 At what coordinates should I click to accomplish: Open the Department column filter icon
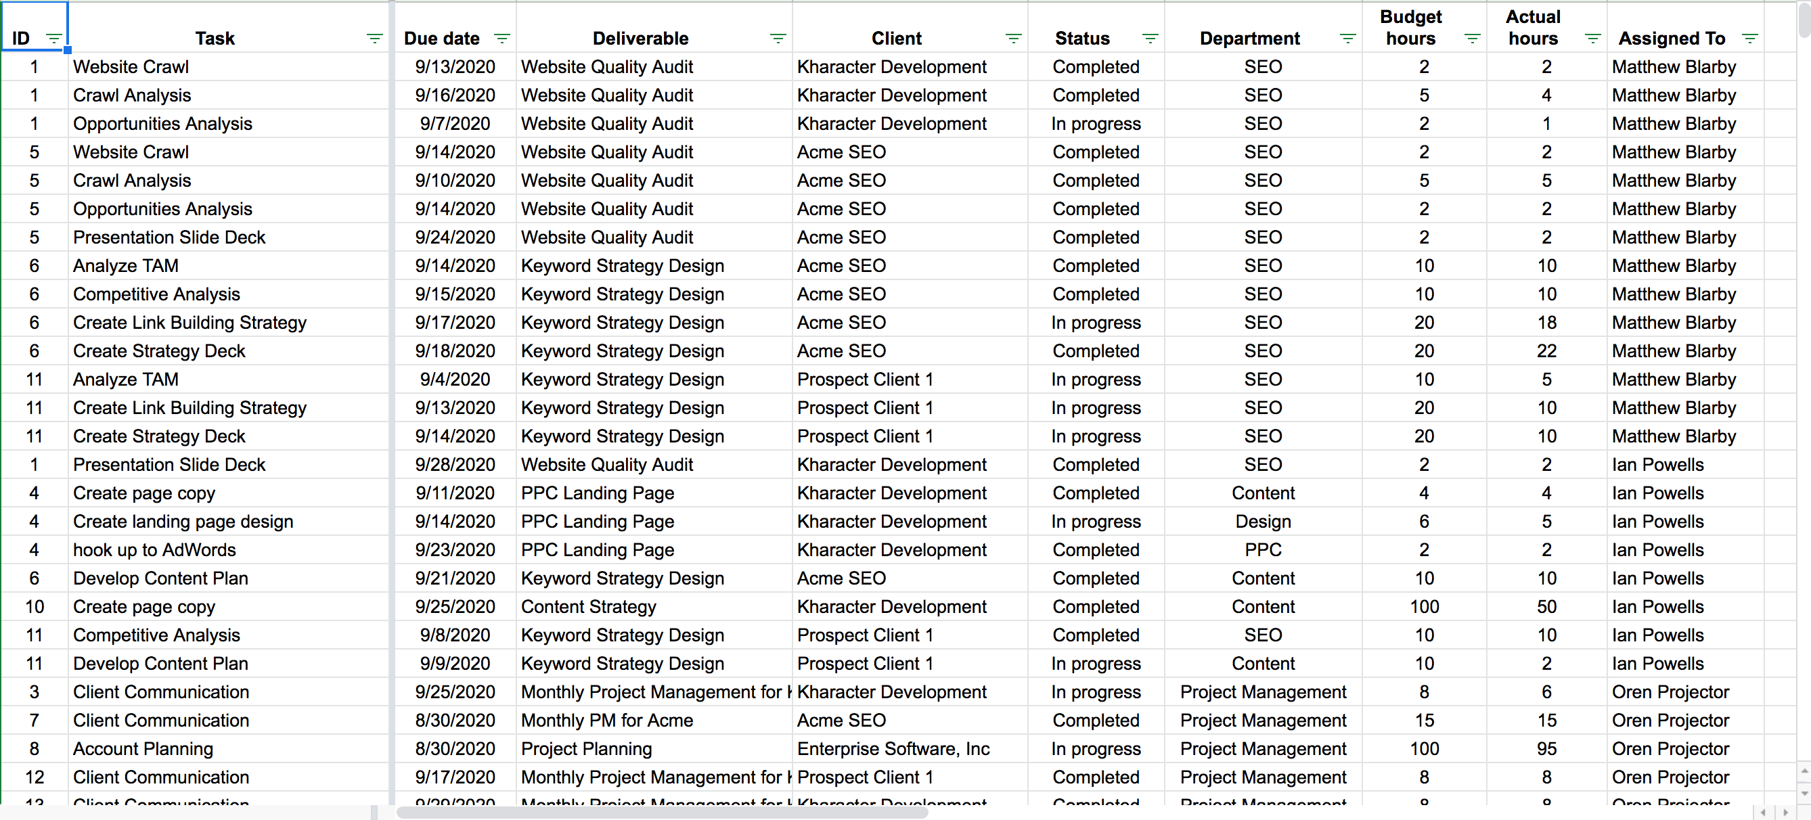click(x=1347, y=39)
